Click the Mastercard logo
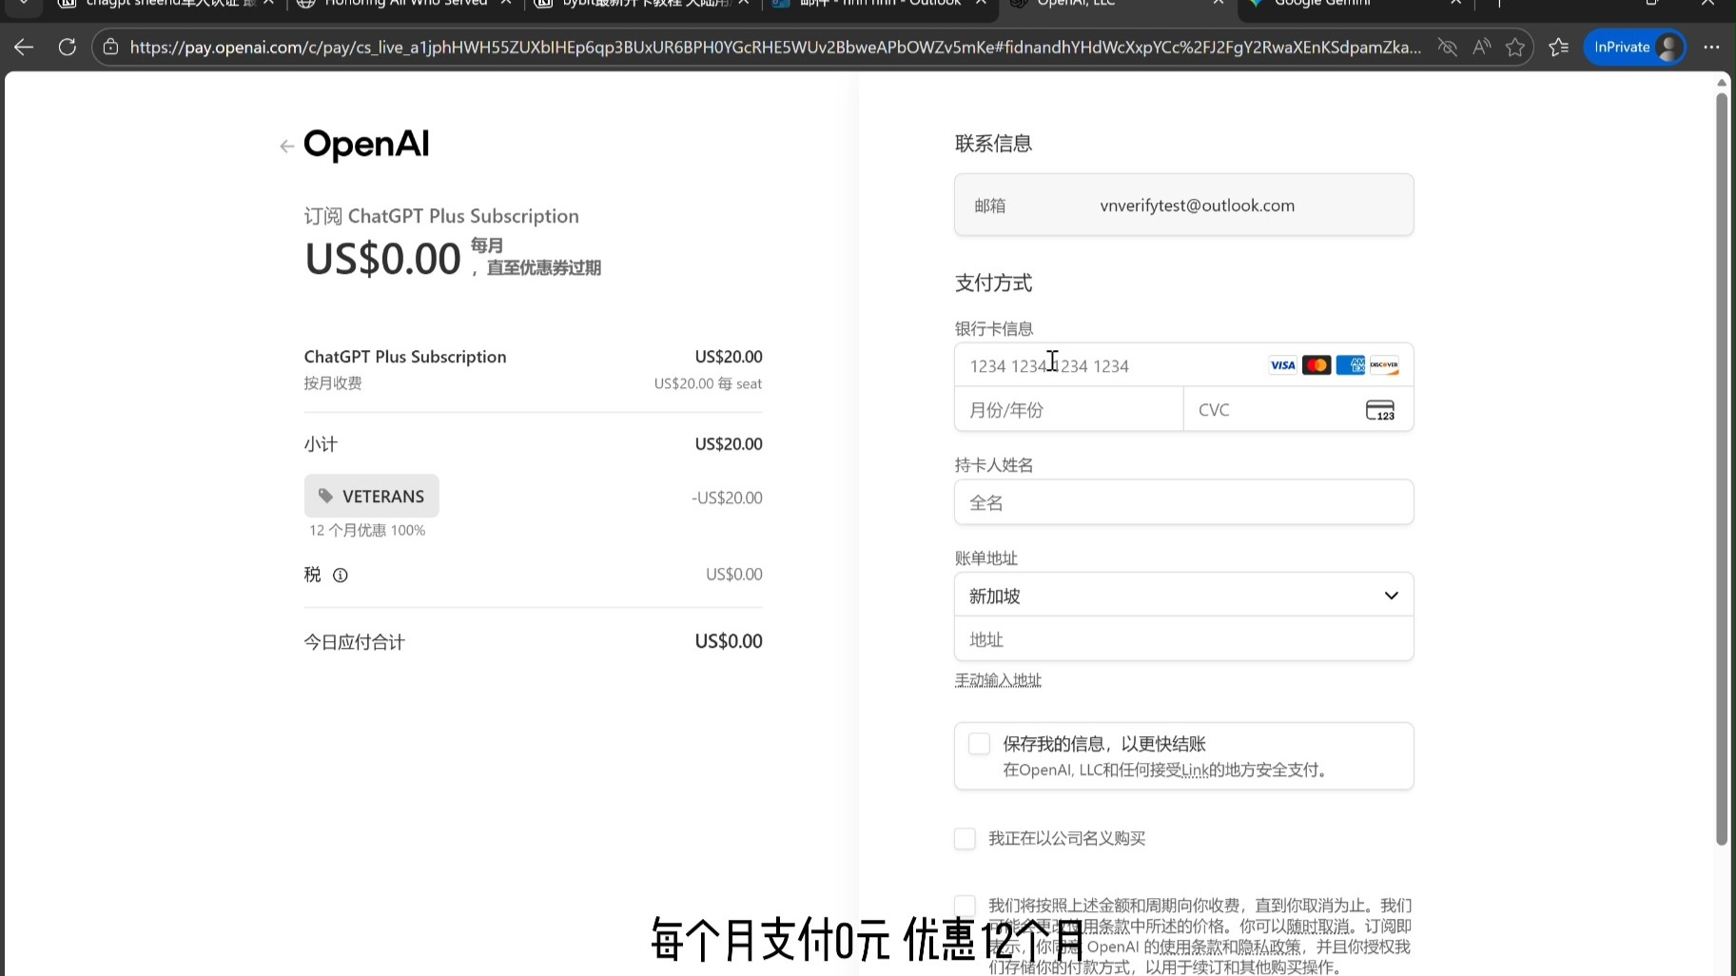Screen dimensions: 1736x976 pyautogui.click(x=1317, y=365)
